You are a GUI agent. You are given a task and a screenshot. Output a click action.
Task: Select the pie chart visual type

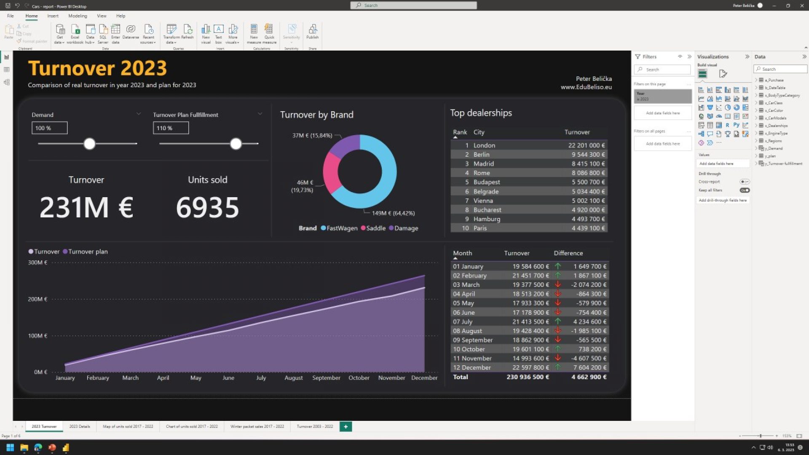[x=728, y=107]
